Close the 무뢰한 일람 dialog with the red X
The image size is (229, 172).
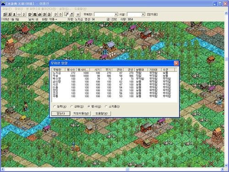click(176, 63)
